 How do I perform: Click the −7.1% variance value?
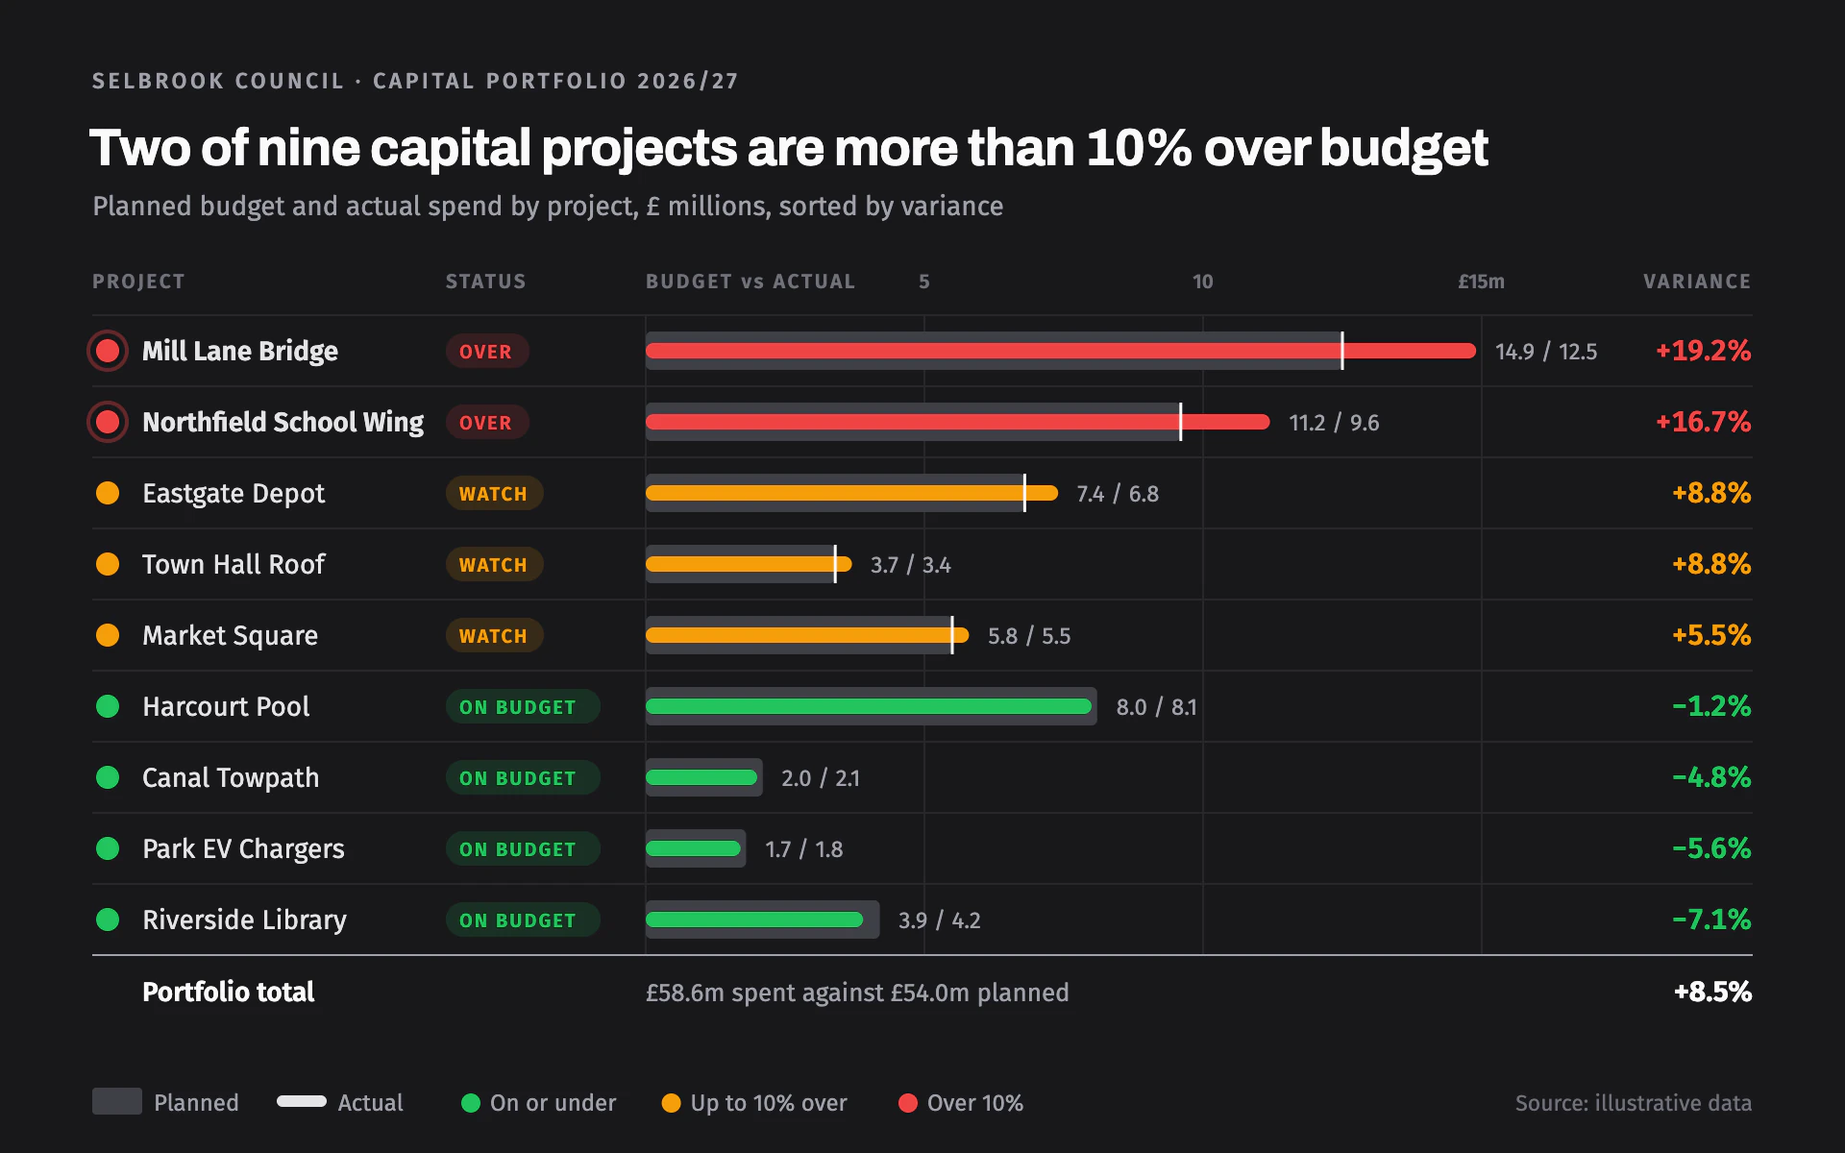[1711, 920]
